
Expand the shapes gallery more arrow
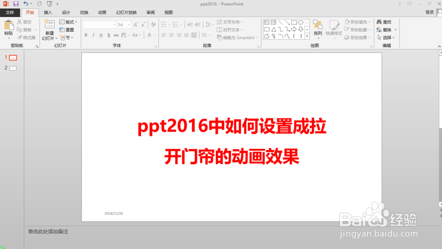pos(307,36)
